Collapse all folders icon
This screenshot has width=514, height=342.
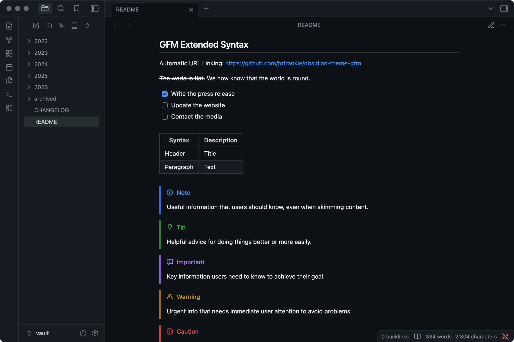87,26
